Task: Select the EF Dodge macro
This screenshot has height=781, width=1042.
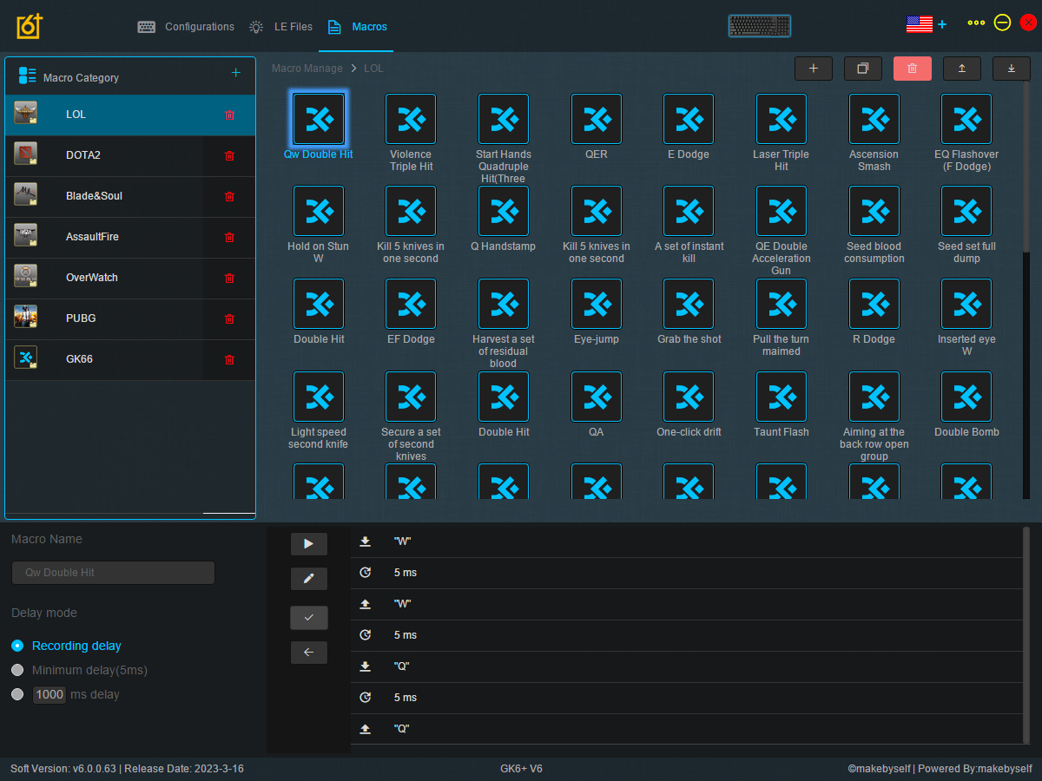Action: pos(411,304)
